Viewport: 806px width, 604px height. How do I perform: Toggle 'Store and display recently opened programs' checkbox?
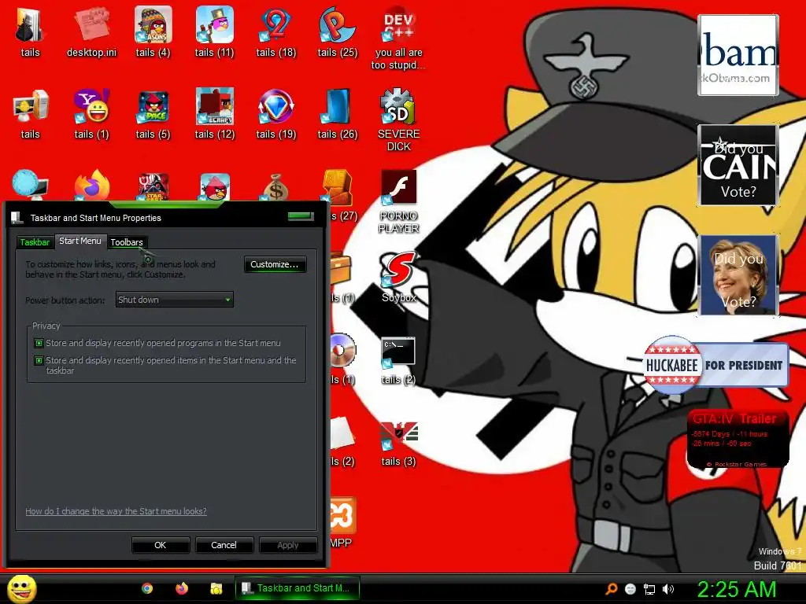pos(39,343)
